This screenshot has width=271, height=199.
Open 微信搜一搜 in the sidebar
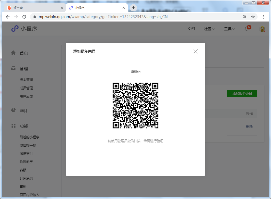click(x=28, y=145)
